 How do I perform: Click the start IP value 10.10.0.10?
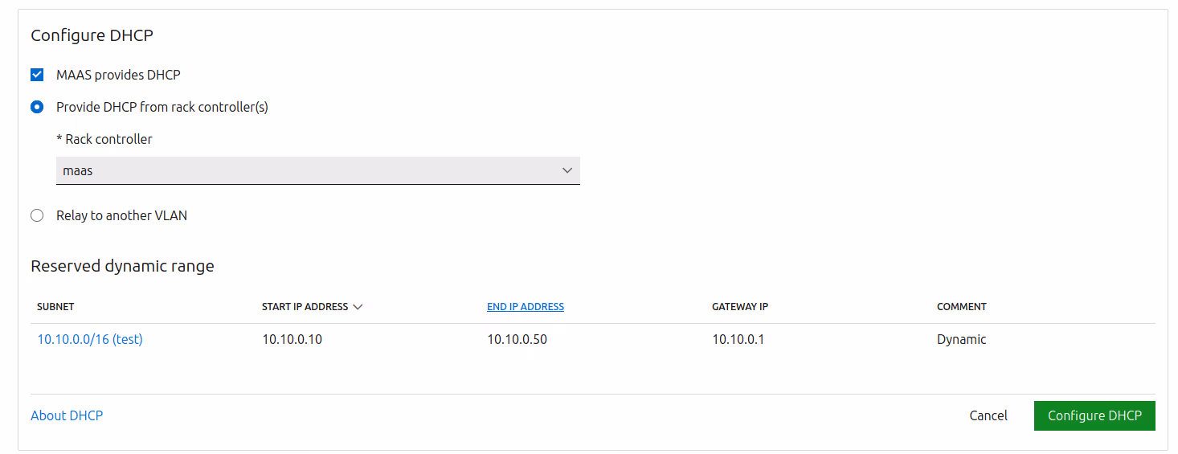292,339
